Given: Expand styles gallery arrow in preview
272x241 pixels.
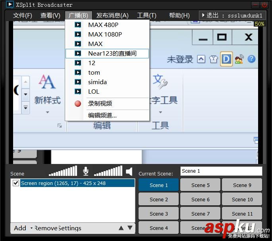Looking at the screenshot, I should coord(25,108).
